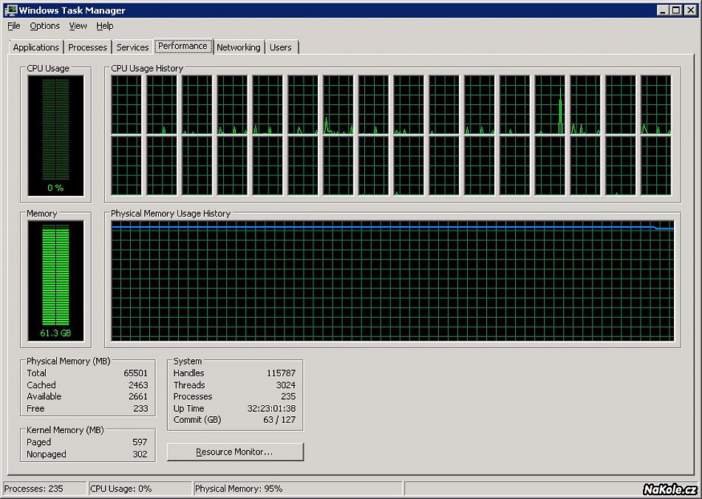Click the Up Time value 32:23:01:38
This screenshot has height=499, width=702.
coord(271,409)
